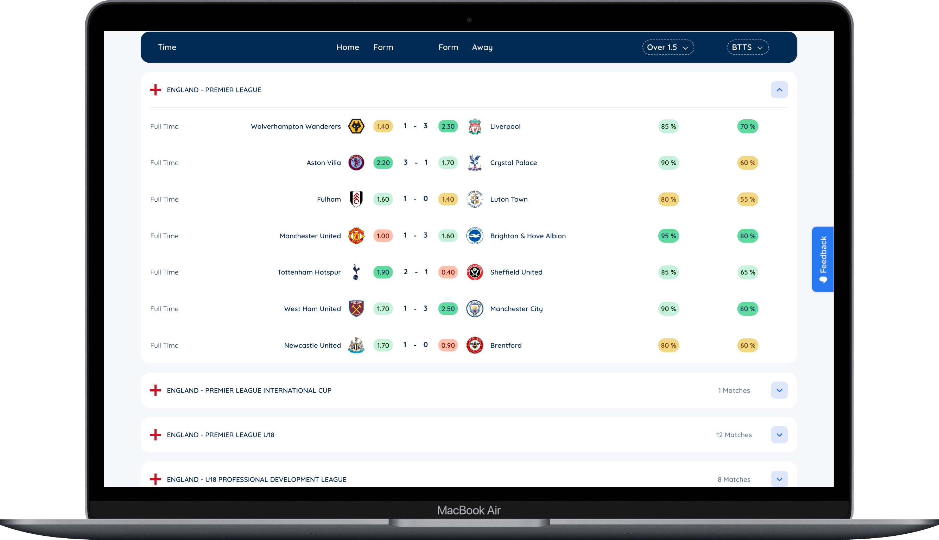Click Manchester City's 2.50 form badge
Viewport: 939px width, 540px height.
[x=448, y=309]
